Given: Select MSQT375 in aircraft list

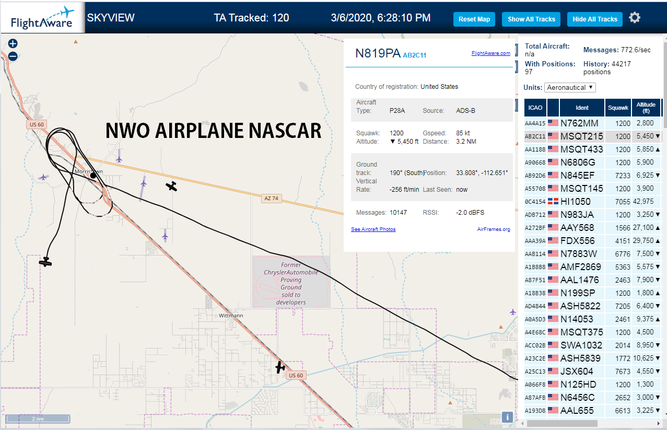Looking at the screenshot, I should [593, 332].
